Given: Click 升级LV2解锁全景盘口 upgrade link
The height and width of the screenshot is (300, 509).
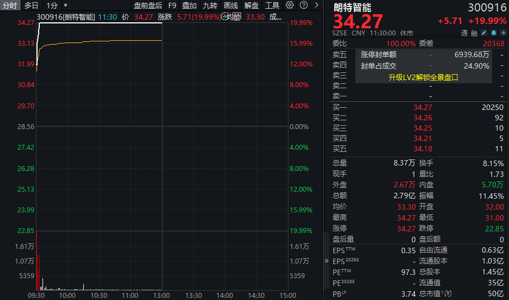Looking at the screenshot, I should (x=424, y=77).
